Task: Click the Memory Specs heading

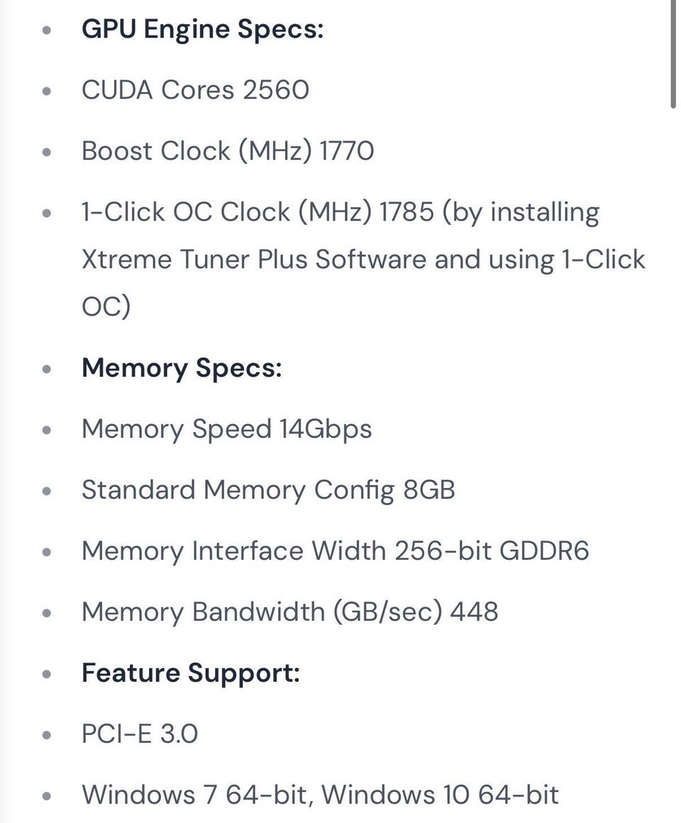Action: (182, 368)
